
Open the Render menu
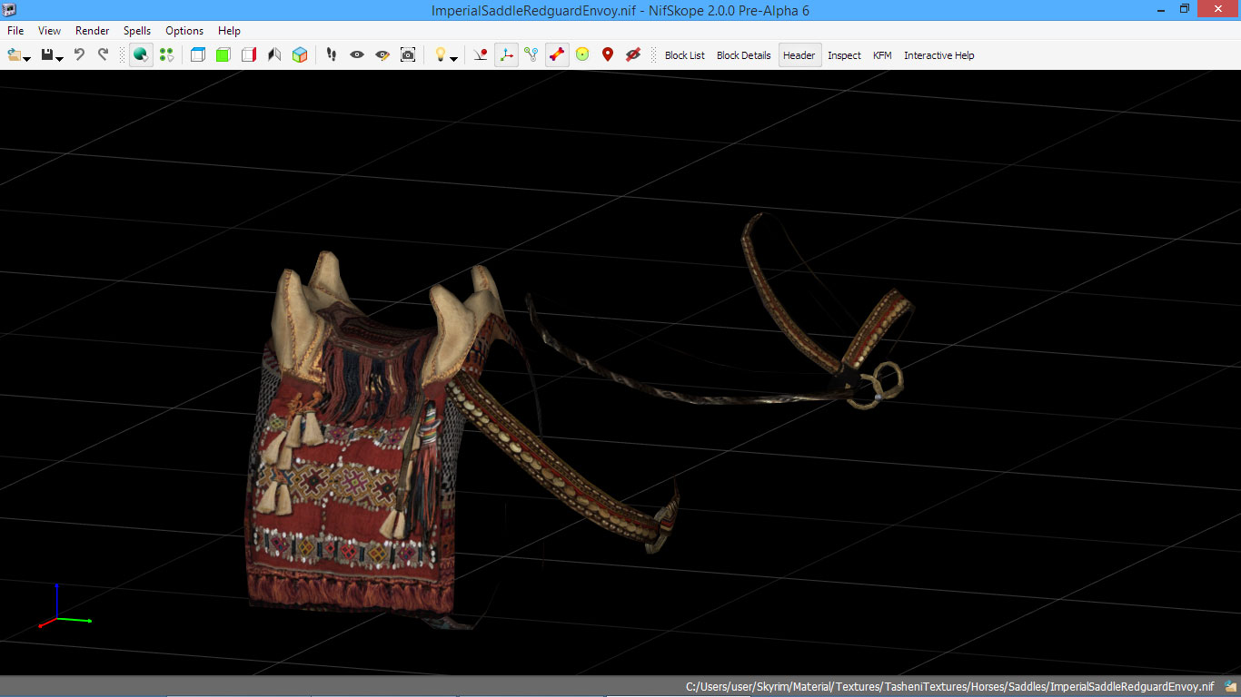[x=92, y=31]
